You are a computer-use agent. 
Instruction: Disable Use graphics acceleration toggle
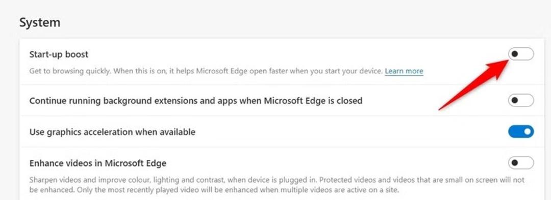coord(521,132)
